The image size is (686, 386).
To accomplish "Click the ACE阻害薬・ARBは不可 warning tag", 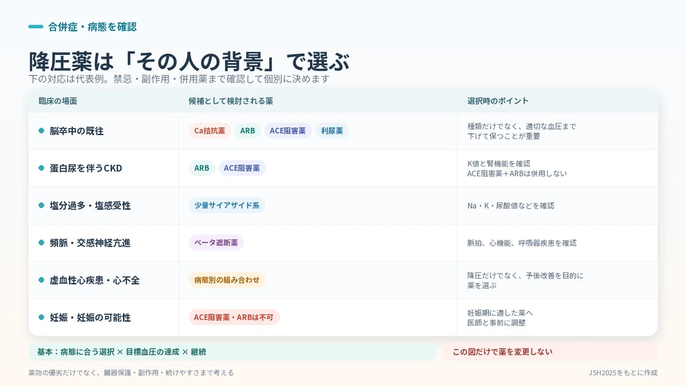I will [x=234, y=317].
